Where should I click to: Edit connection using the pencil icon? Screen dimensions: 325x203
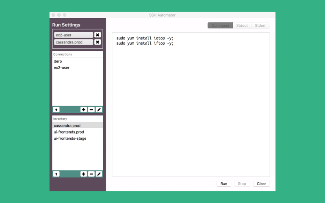click(x=99, y=110)
